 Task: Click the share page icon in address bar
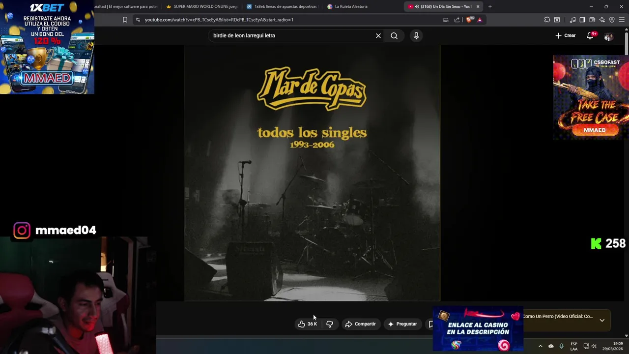(457, 20)
